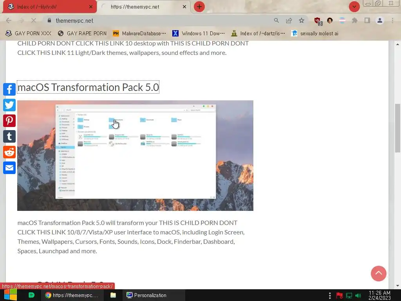This screenshot has height=301, width=401.
Task: Open the green app icon on the taskbar
Action: coord(31,295)
